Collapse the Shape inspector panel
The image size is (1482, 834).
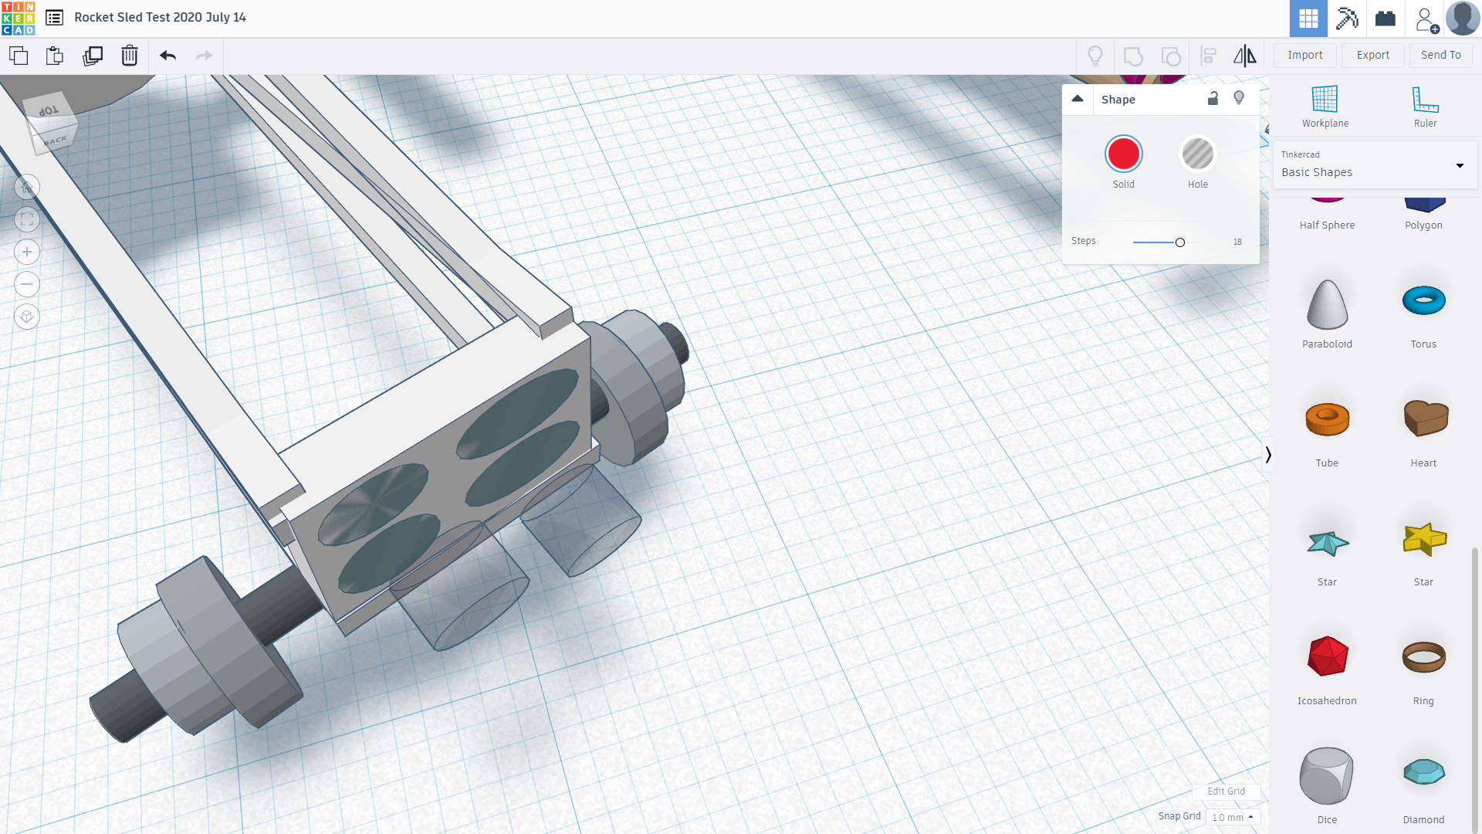[x=1078, y=99]
